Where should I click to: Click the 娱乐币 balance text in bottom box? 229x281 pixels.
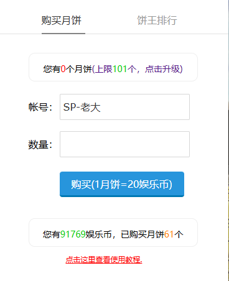coord(98,234)
